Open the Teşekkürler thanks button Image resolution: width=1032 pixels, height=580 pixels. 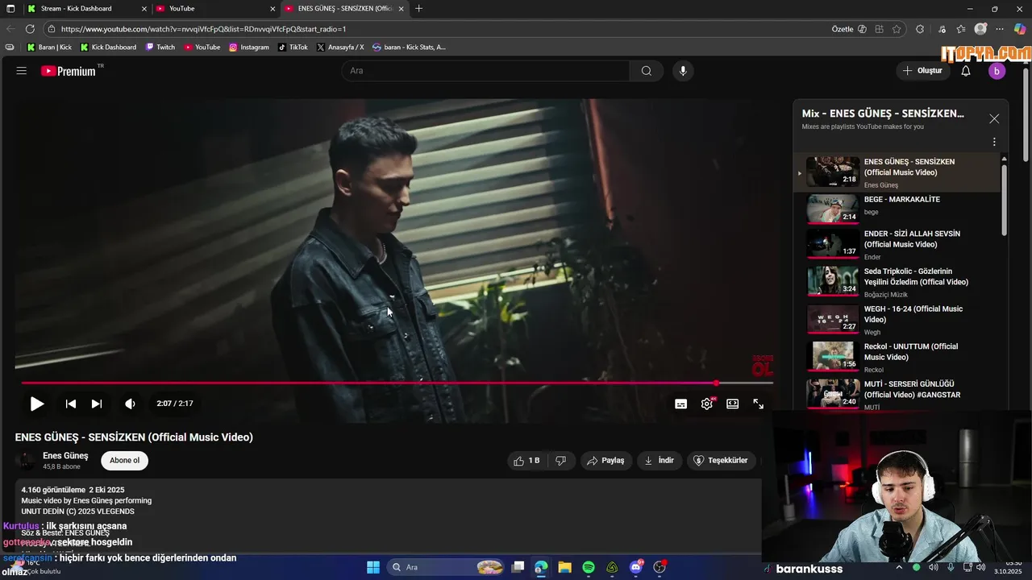coord(721,461)
